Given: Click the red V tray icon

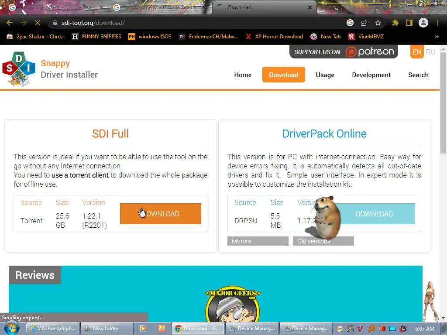Looking at the screenshot, I should (x=360, y=329).
